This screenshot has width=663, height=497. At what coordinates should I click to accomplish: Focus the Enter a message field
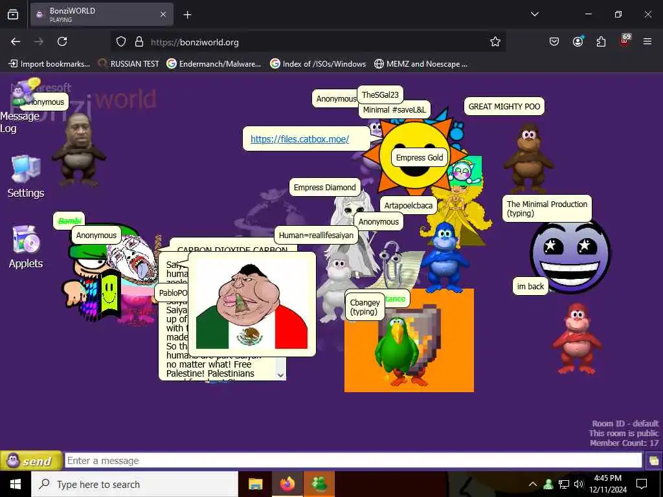353,461
